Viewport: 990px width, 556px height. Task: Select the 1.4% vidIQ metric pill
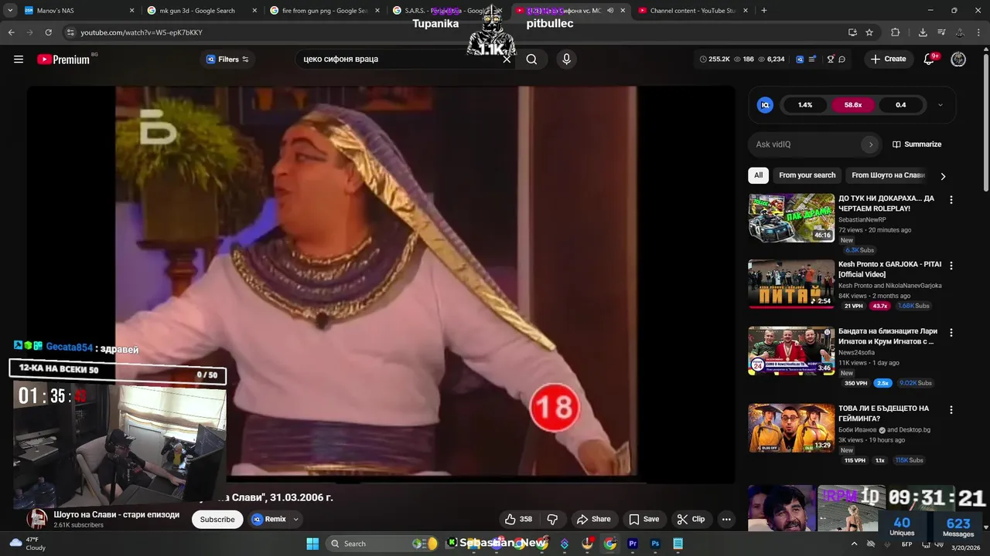(805, 105)
